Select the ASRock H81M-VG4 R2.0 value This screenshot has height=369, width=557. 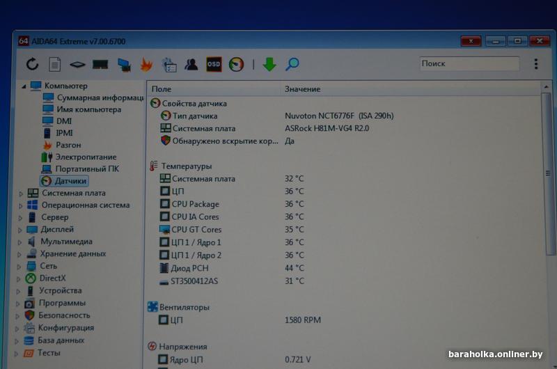pyautogui.click(x=327, y=128)
